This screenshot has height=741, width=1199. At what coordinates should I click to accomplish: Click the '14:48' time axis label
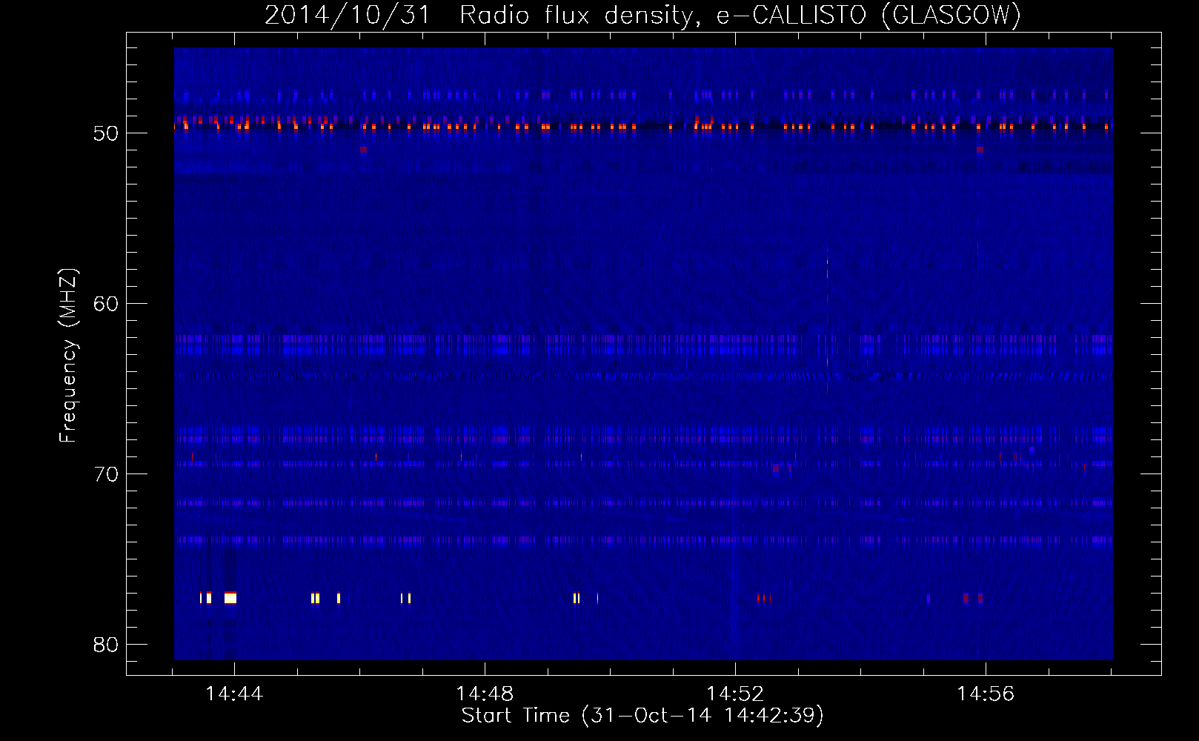pyautogui.click(x=485, y=694)
